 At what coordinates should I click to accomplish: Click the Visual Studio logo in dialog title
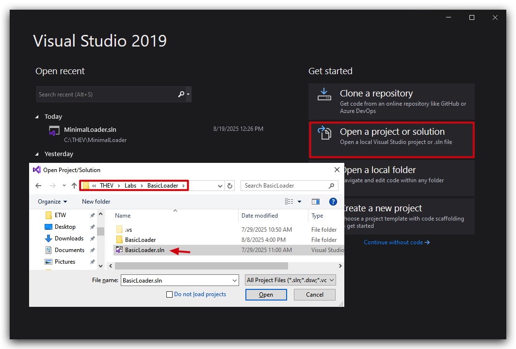tap(36, 170)
